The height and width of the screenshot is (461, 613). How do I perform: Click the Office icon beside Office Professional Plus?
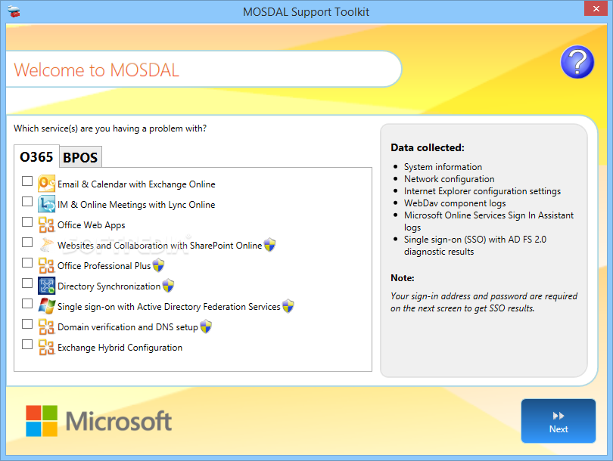(46, 265)
